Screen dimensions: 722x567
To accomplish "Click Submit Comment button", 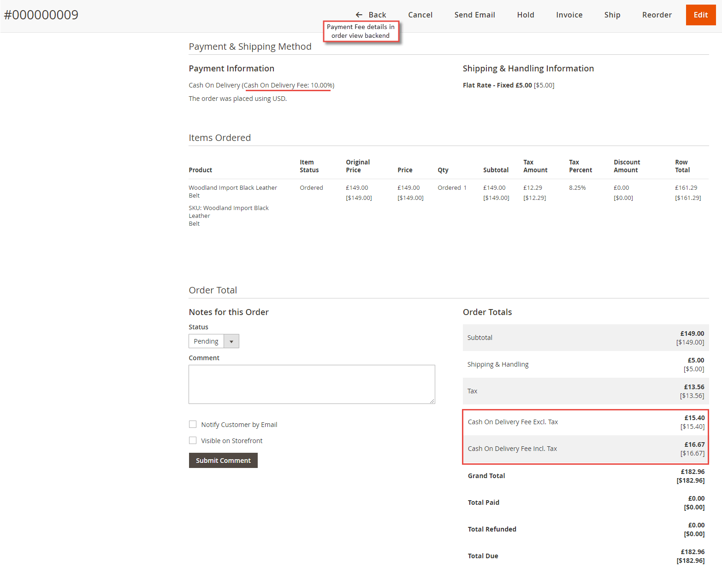I will (223, 460).
